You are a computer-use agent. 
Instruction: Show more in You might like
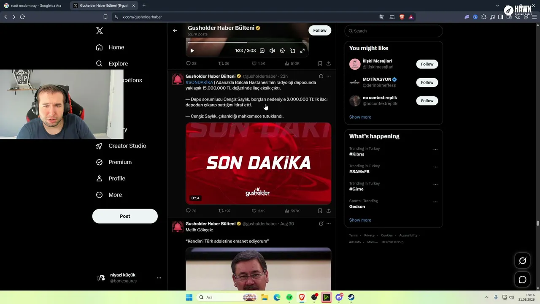[360, 117]
